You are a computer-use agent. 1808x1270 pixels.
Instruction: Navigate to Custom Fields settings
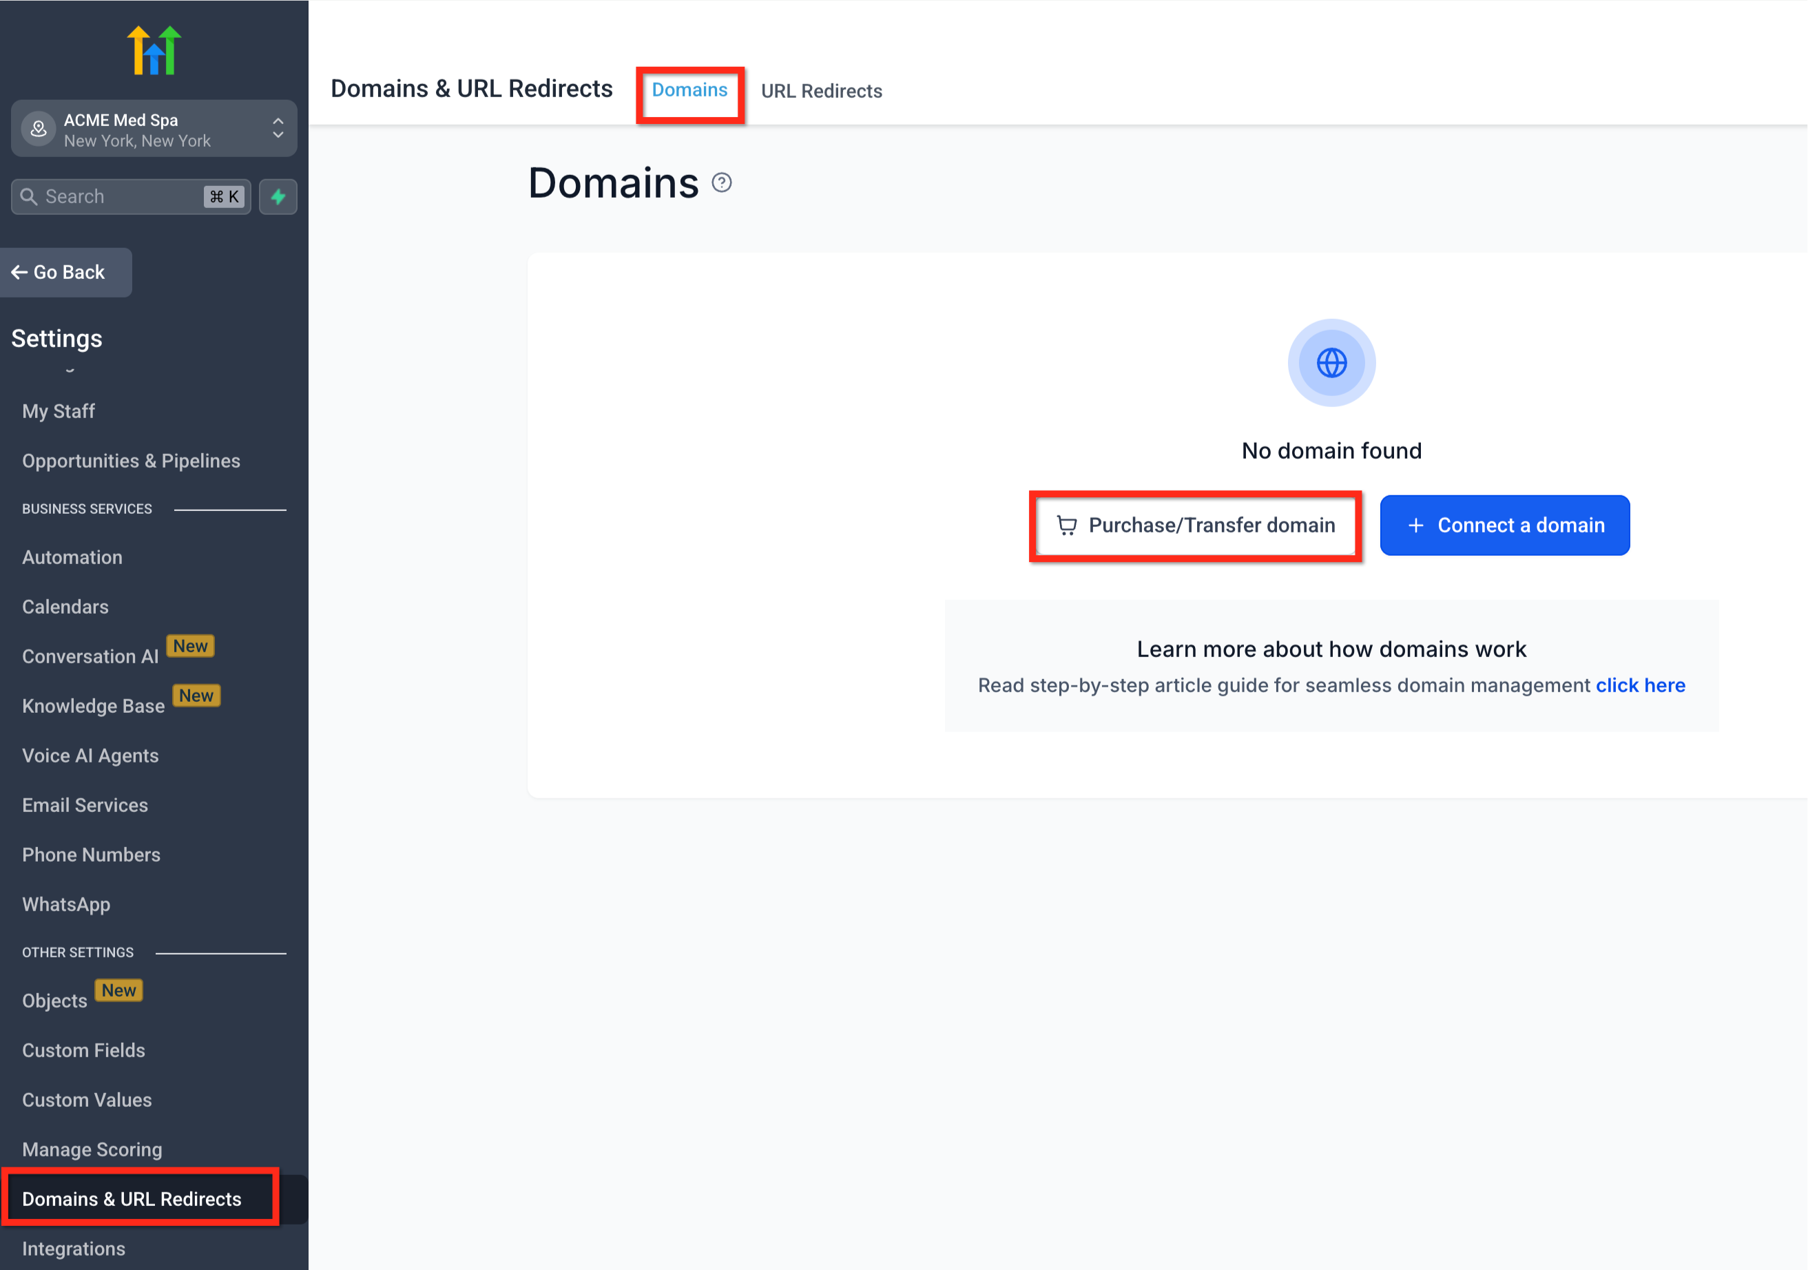tap(83, 1050)
